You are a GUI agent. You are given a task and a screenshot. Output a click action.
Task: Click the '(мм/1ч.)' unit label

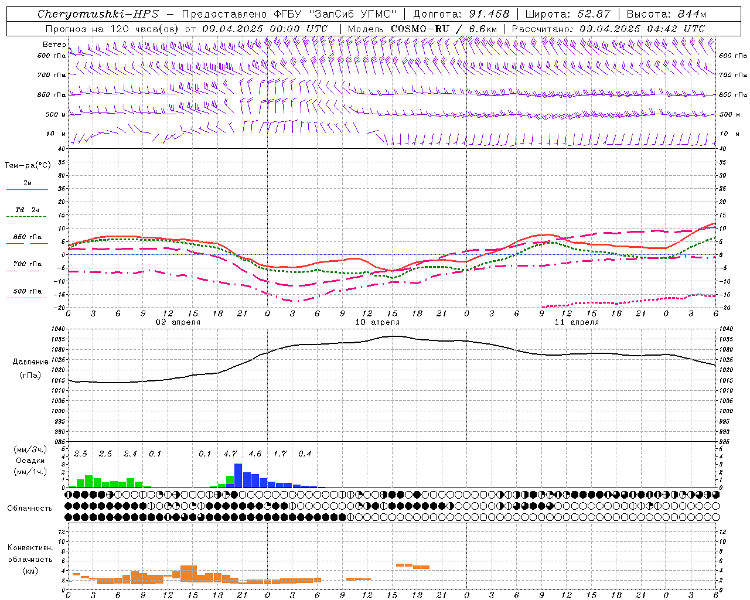(x=30, y=472)
